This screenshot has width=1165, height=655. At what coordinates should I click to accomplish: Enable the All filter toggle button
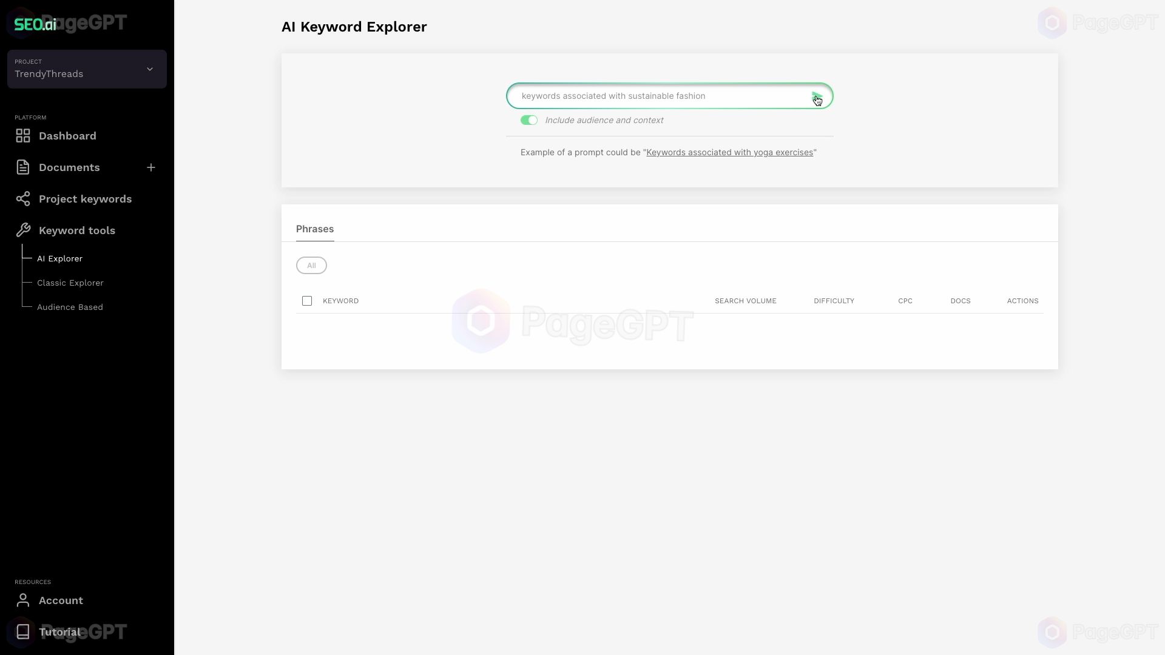311,264
